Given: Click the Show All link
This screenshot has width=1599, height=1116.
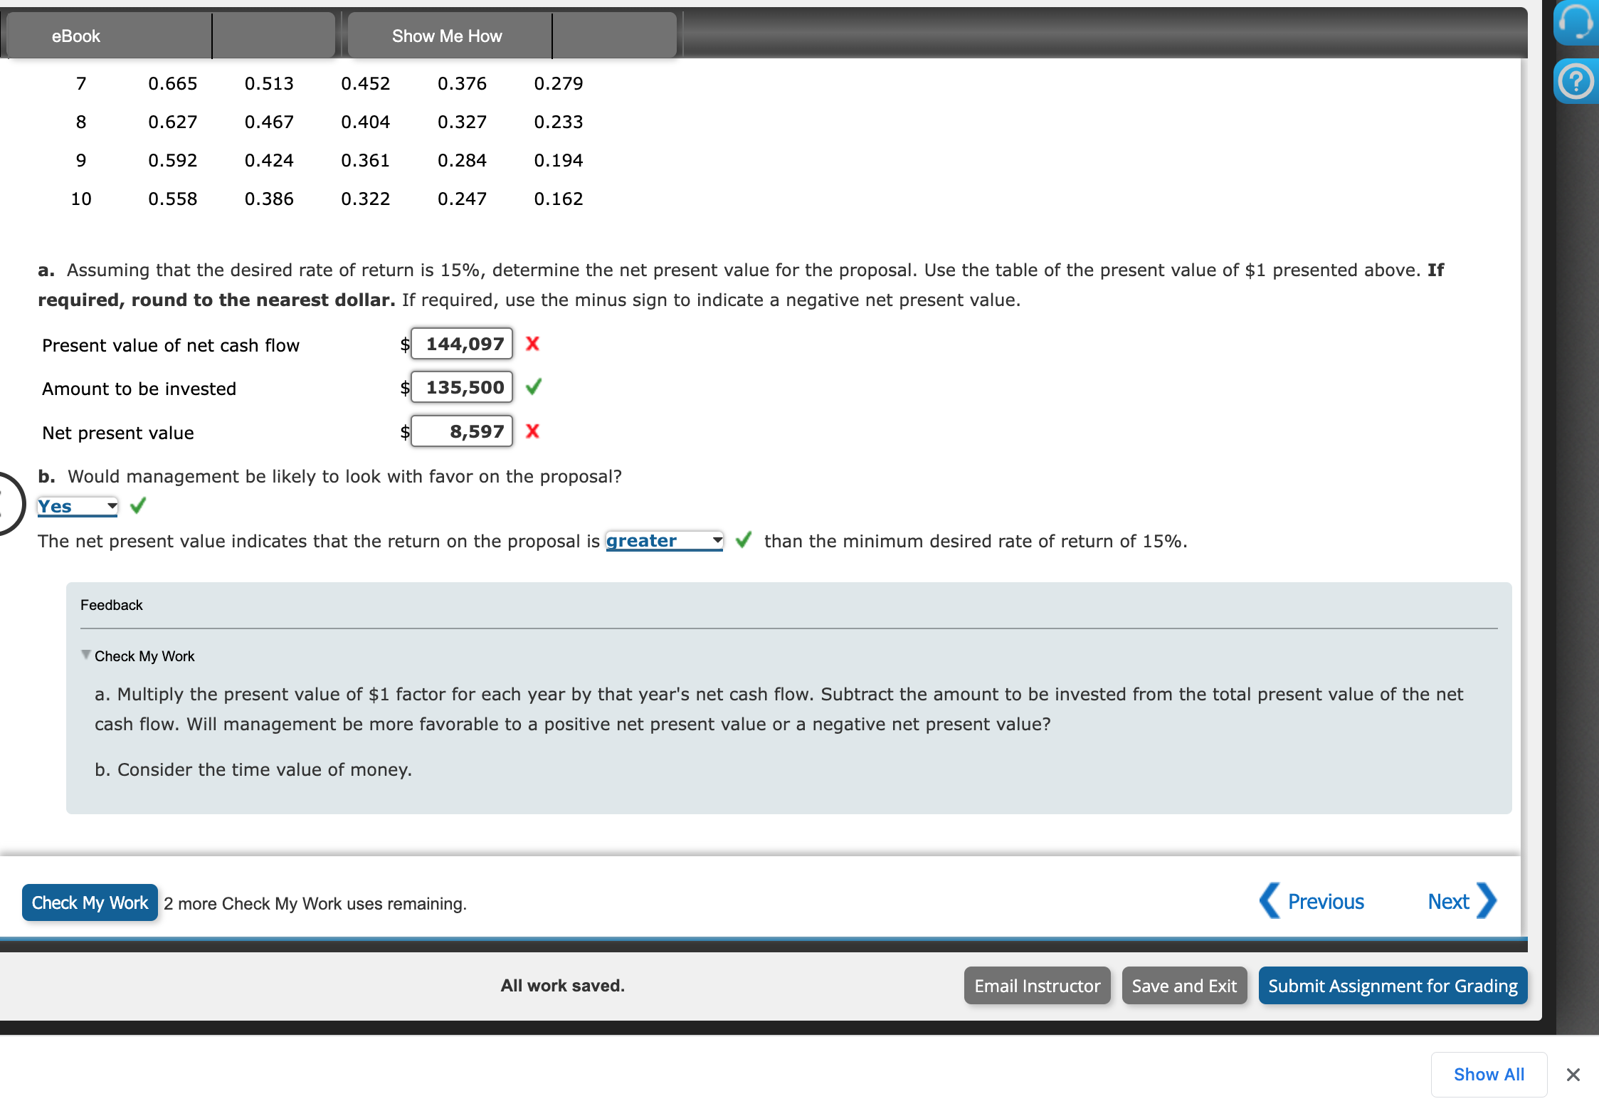Looking at the screenshot, I should click(x=1489, y=1074).
